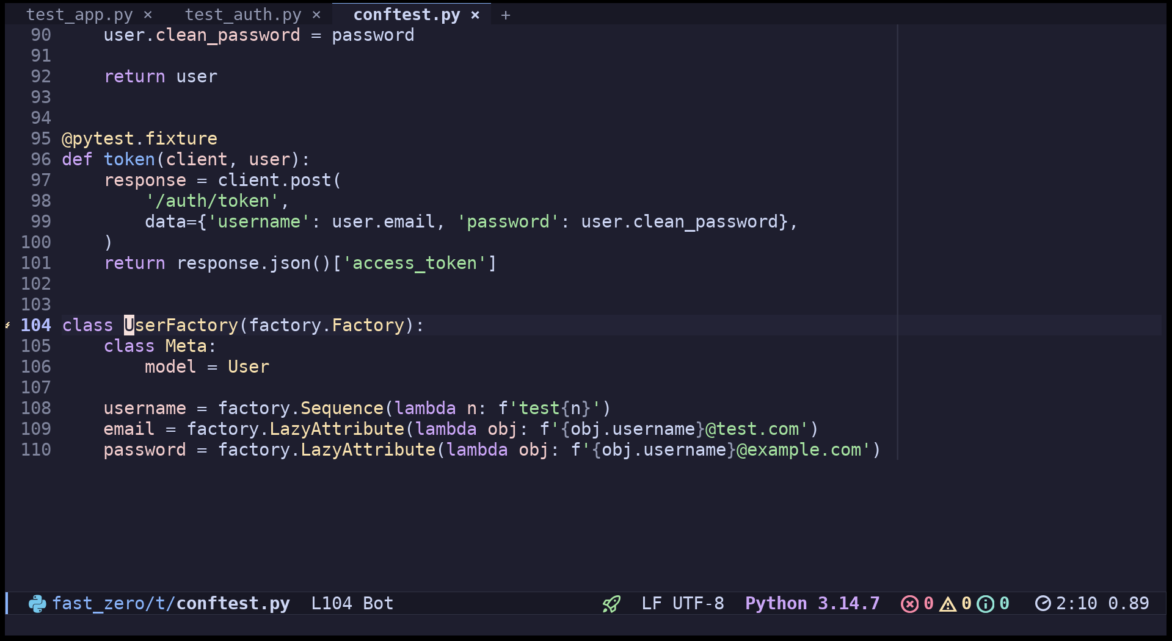
Task: Click user.clean_password on line 90
Action: [x=202, y=35]
